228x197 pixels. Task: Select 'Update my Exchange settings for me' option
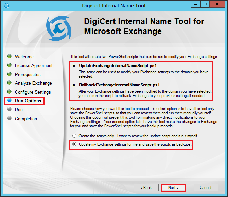pos(74,145)
